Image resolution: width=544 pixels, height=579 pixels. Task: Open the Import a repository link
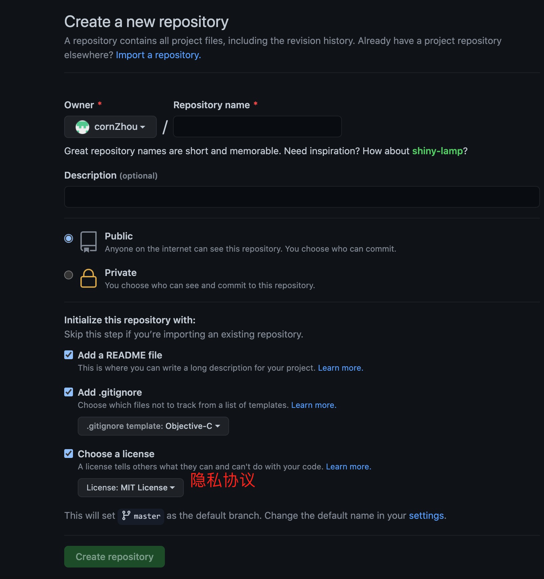pos(158,55)
